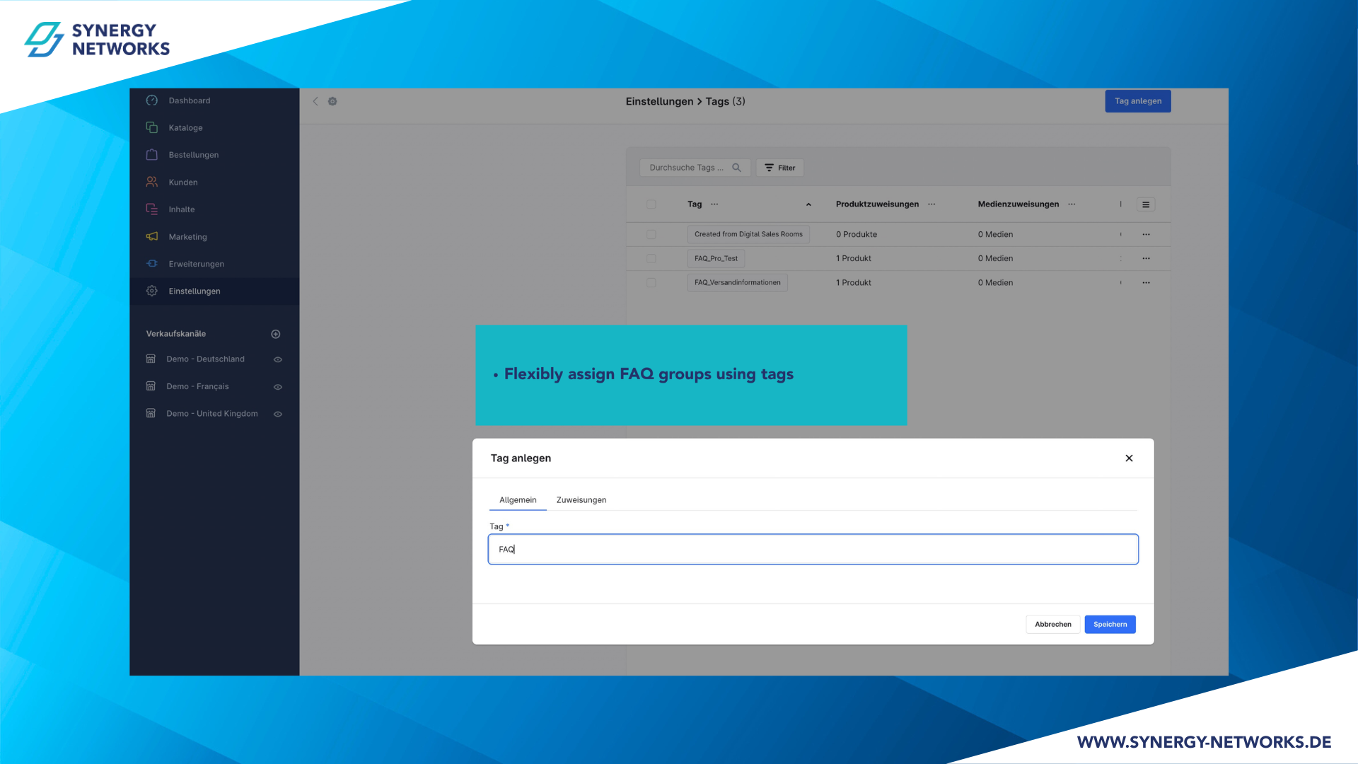Open the column list settings menu
The height and width of the screenshot is (764, 1358).
tap(1146, 204)
